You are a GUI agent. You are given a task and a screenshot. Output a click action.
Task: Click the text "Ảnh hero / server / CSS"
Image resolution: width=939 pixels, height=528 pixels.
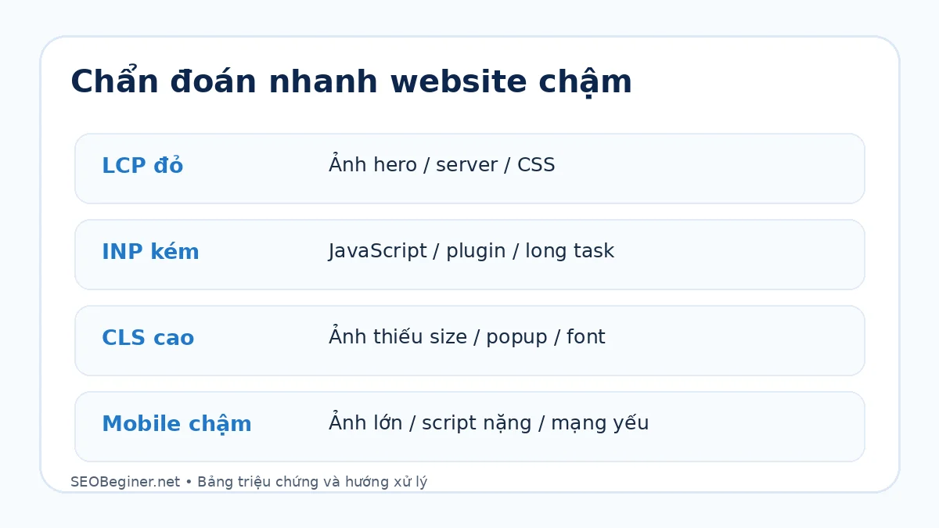click(x=441, y=164)
